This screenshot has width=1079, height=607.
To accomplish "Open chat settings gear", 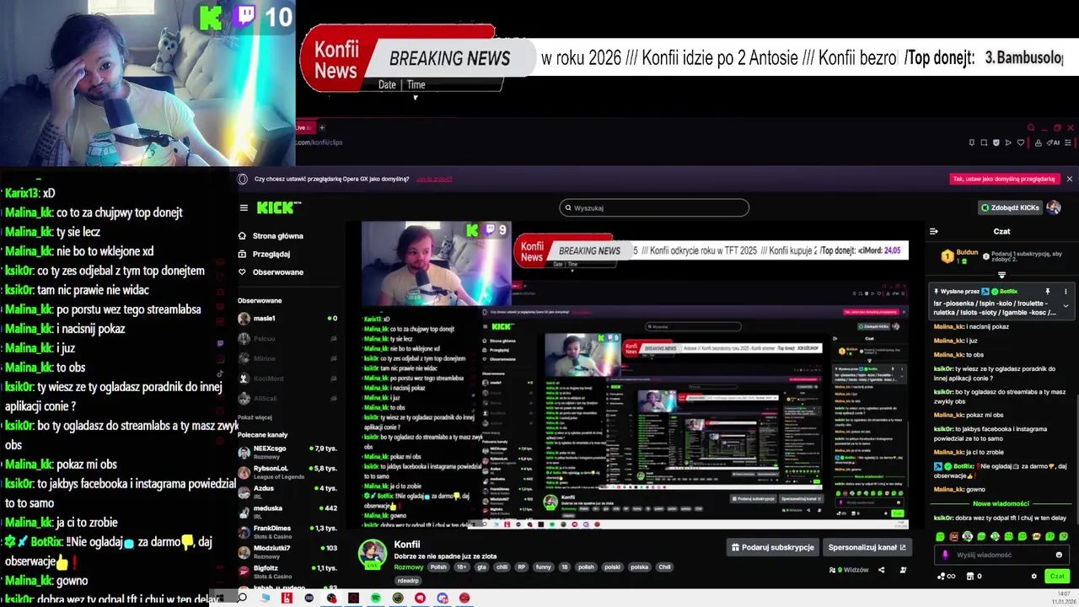I will tap(1034, 577).
